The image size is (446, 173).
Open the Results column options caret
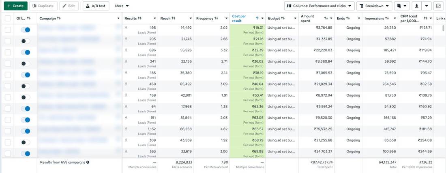coord(155,19)
